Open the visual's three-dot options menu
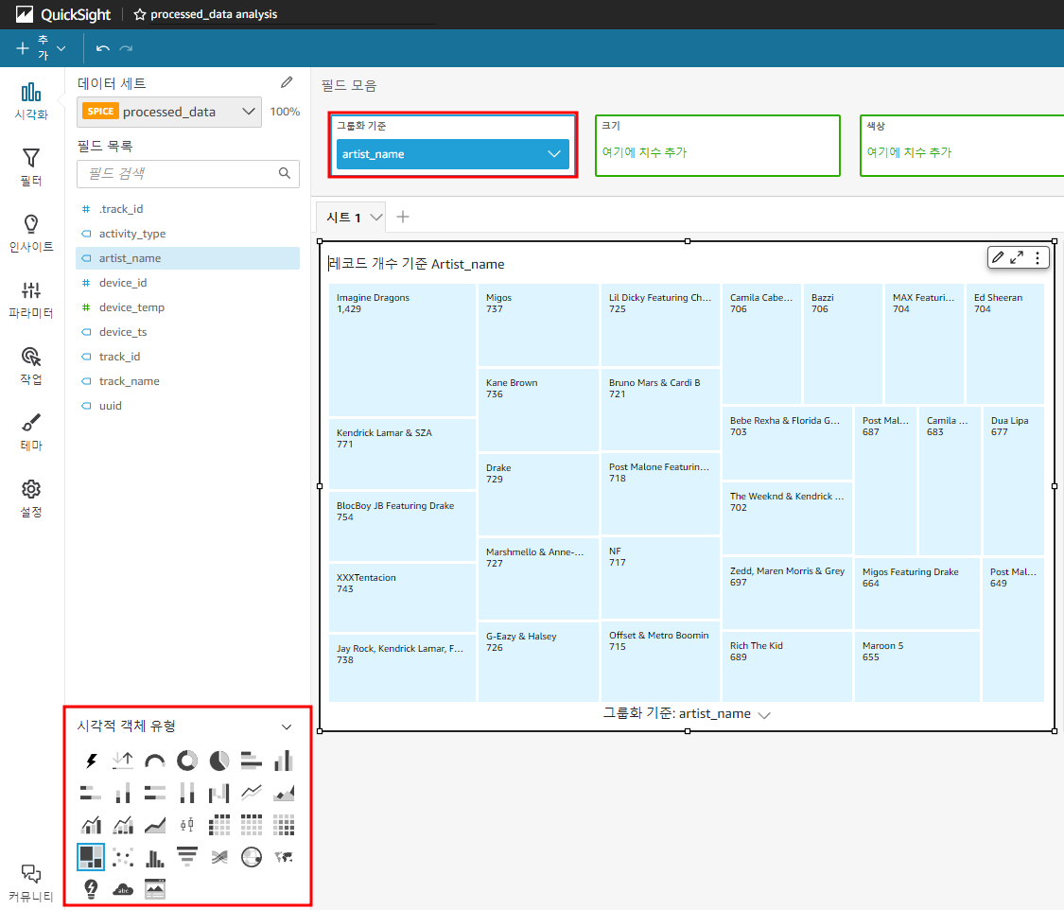 click(1038, 257)
